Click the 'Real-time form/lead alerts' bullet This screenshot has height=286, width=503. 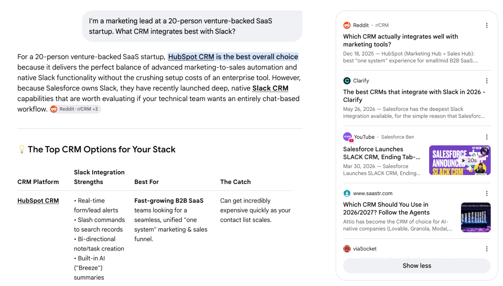pyautogui.click(x=96, y=206)
